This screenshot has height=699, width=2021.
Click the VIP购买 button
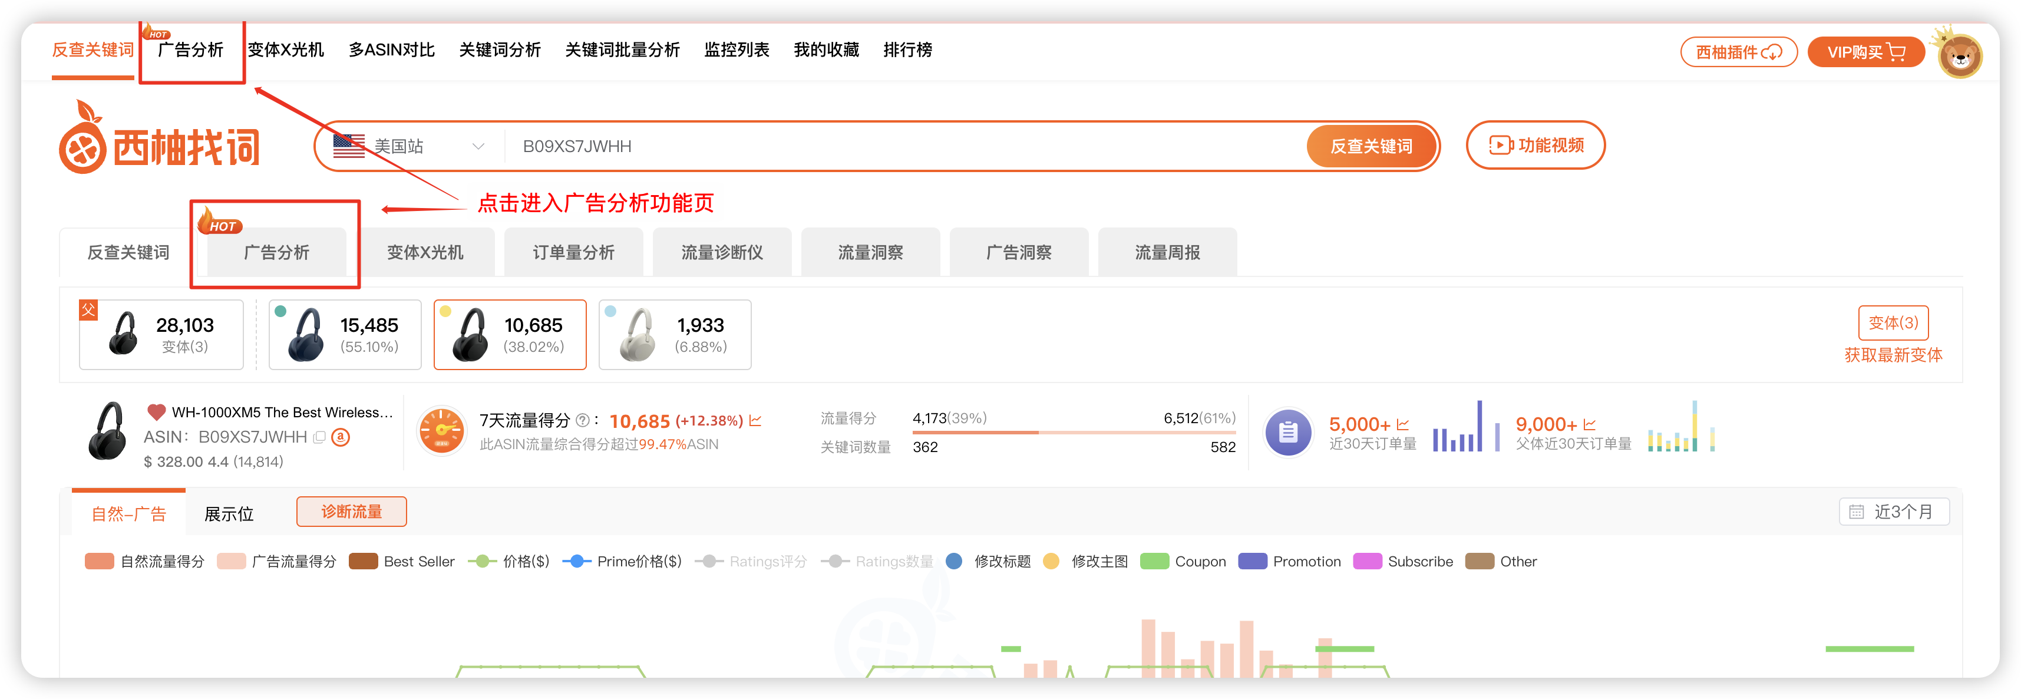point(1865,52)
